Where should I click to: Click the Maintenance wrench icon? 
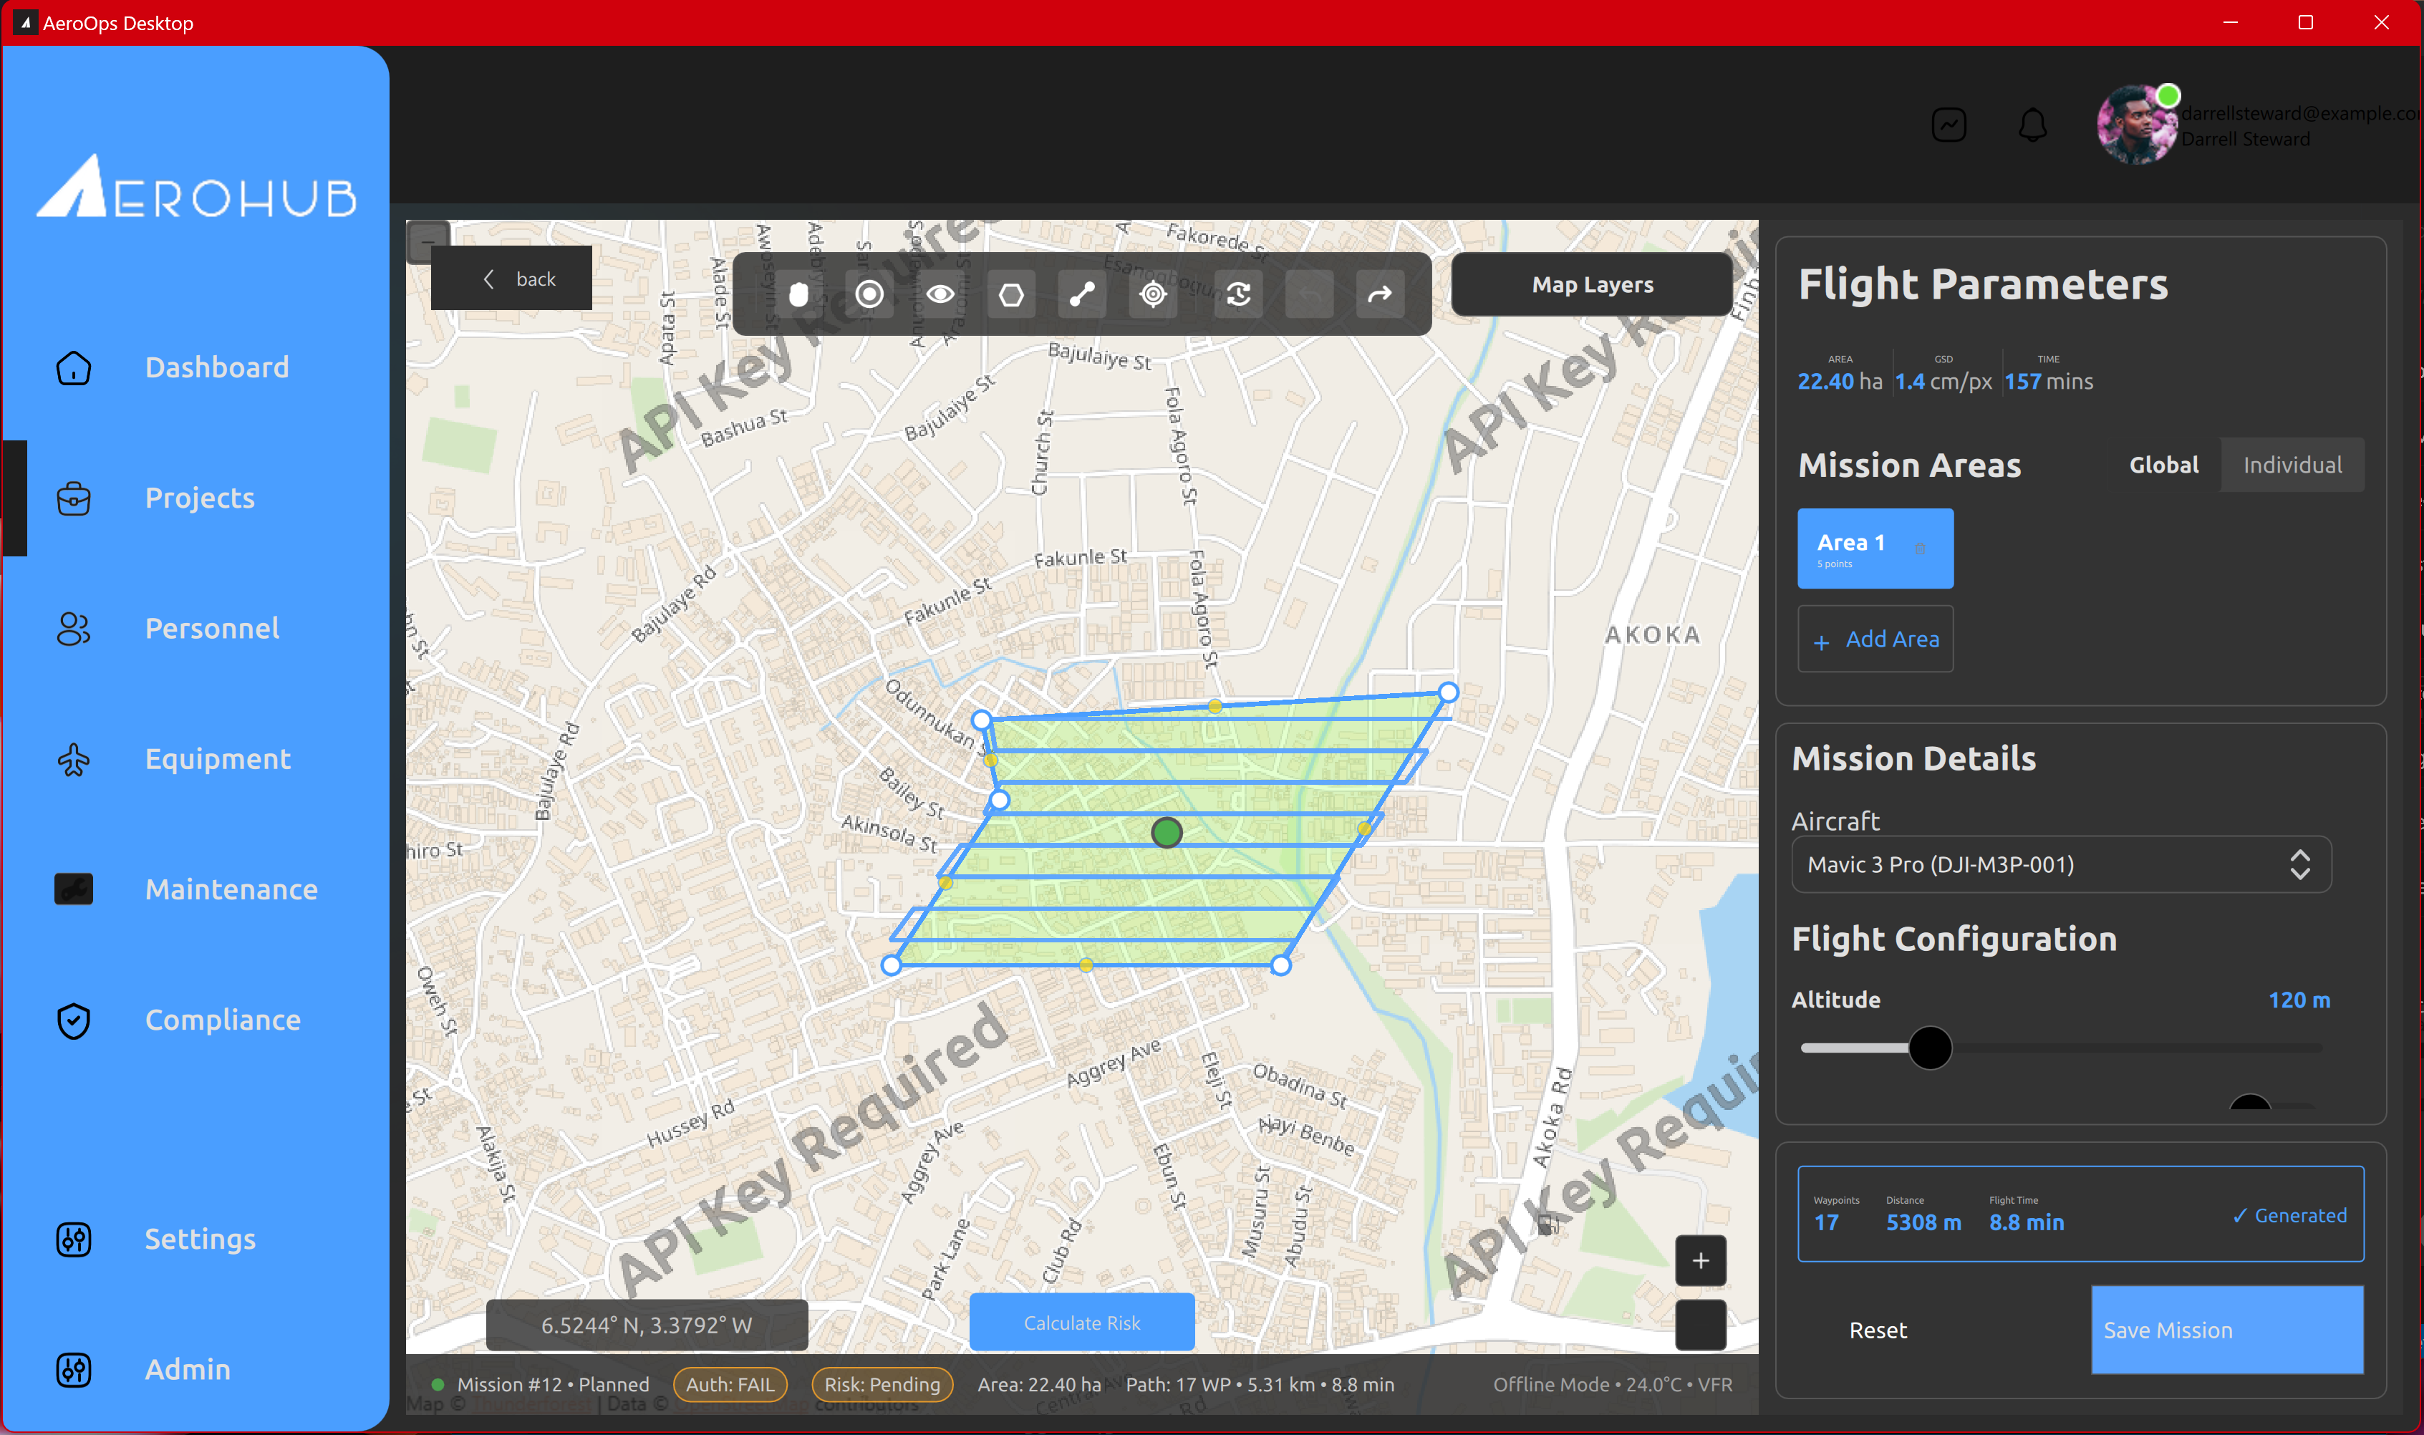point(74,889)
